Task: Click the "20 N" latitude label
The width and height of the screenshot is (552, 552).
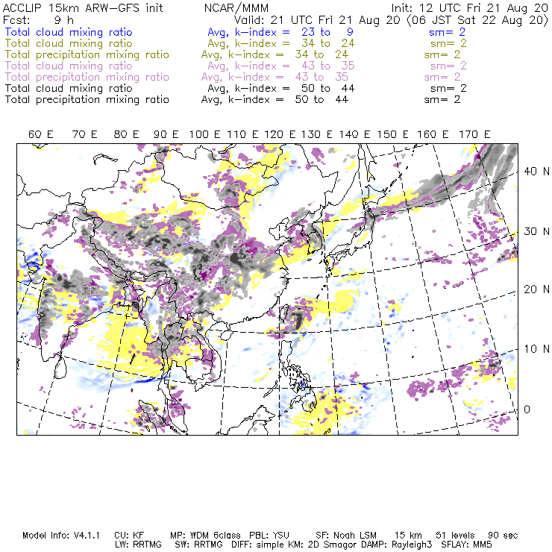Action: point(536,289)
